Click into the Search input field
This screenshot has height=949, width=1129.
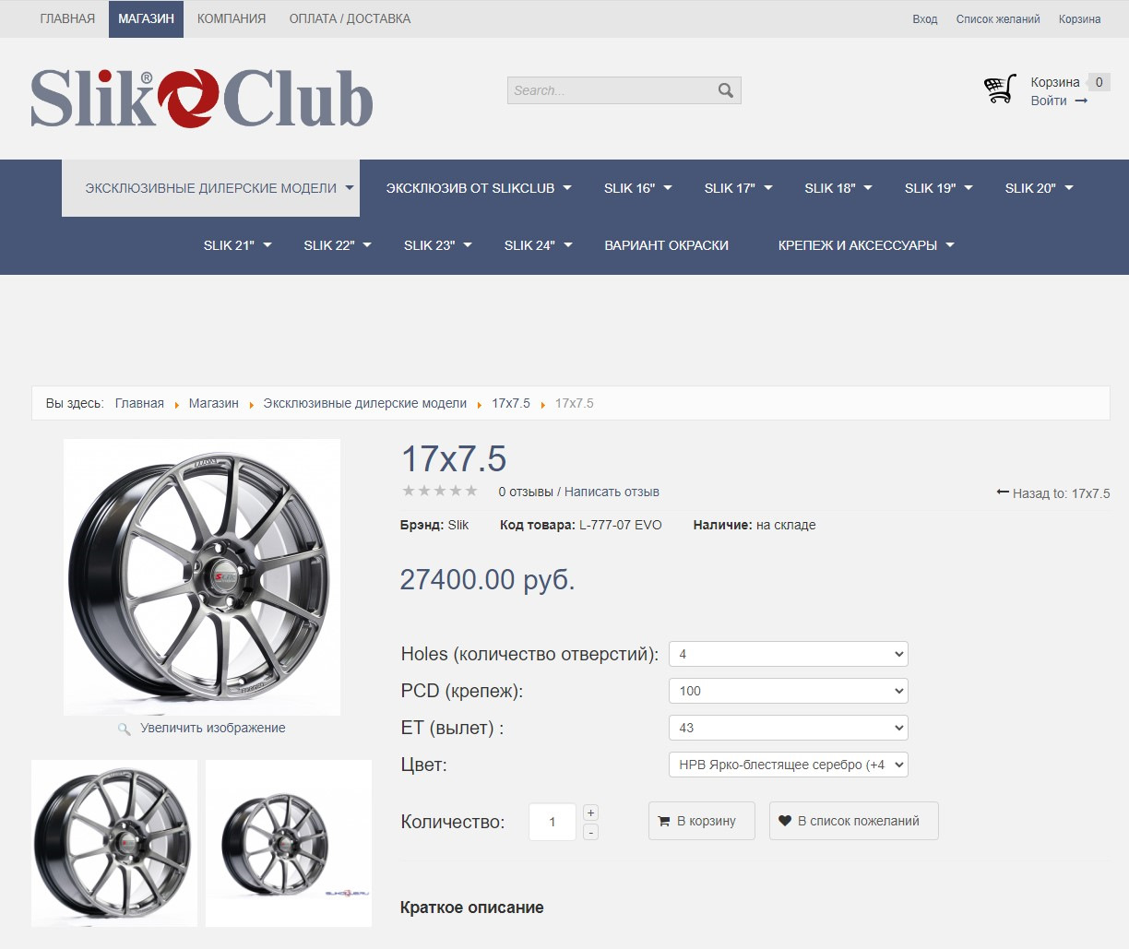click(x=611, y=90)
